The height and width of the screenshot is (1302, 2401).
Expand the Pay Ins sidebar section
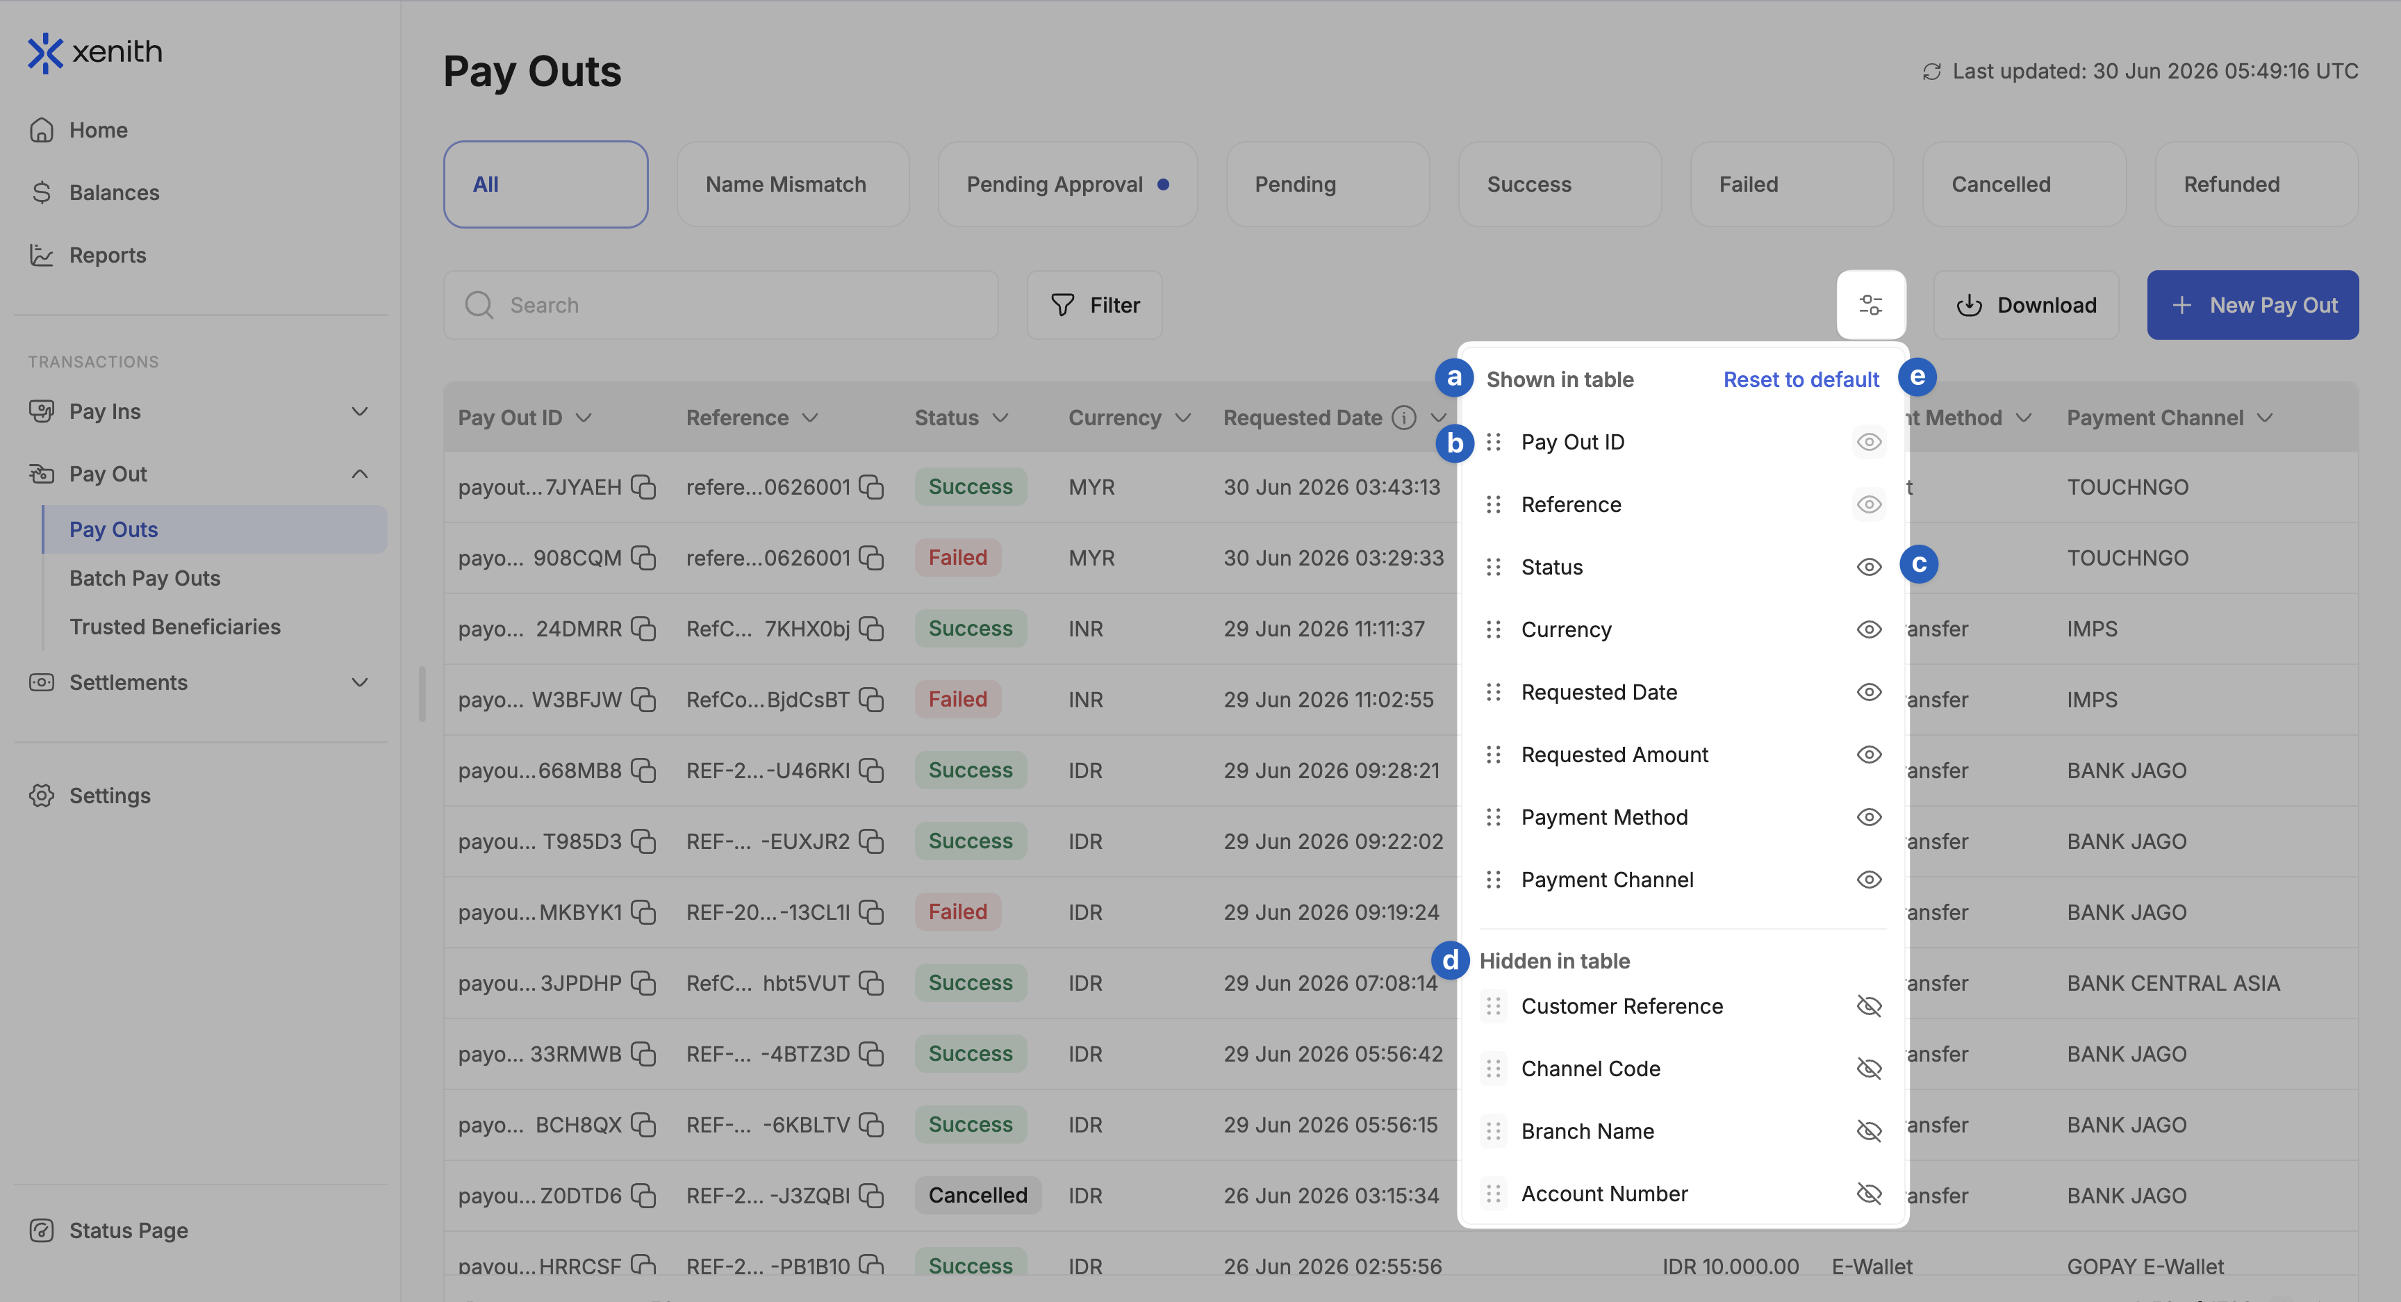(360, 411)
